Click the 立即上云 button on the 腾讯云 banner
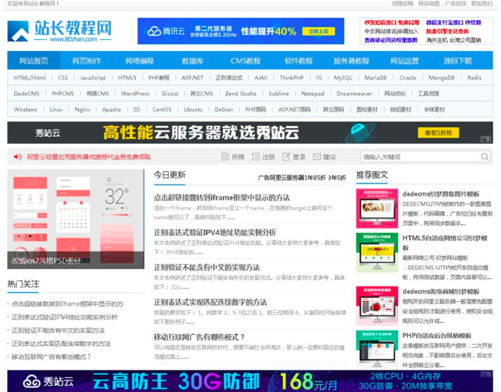The height and width of the screenshot is (392, 501). pyautogui.click(x=318, y=32)
